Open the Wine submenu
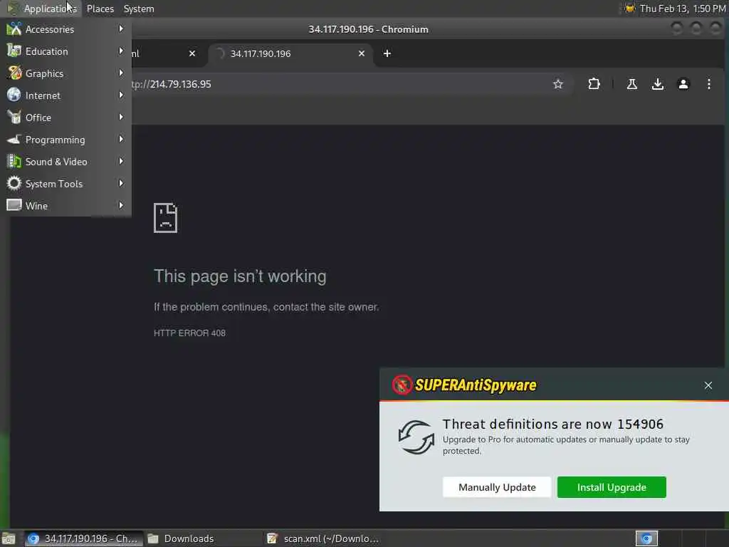Image resolution: width=729 pixels, height=547 pixels. point(65,206)
